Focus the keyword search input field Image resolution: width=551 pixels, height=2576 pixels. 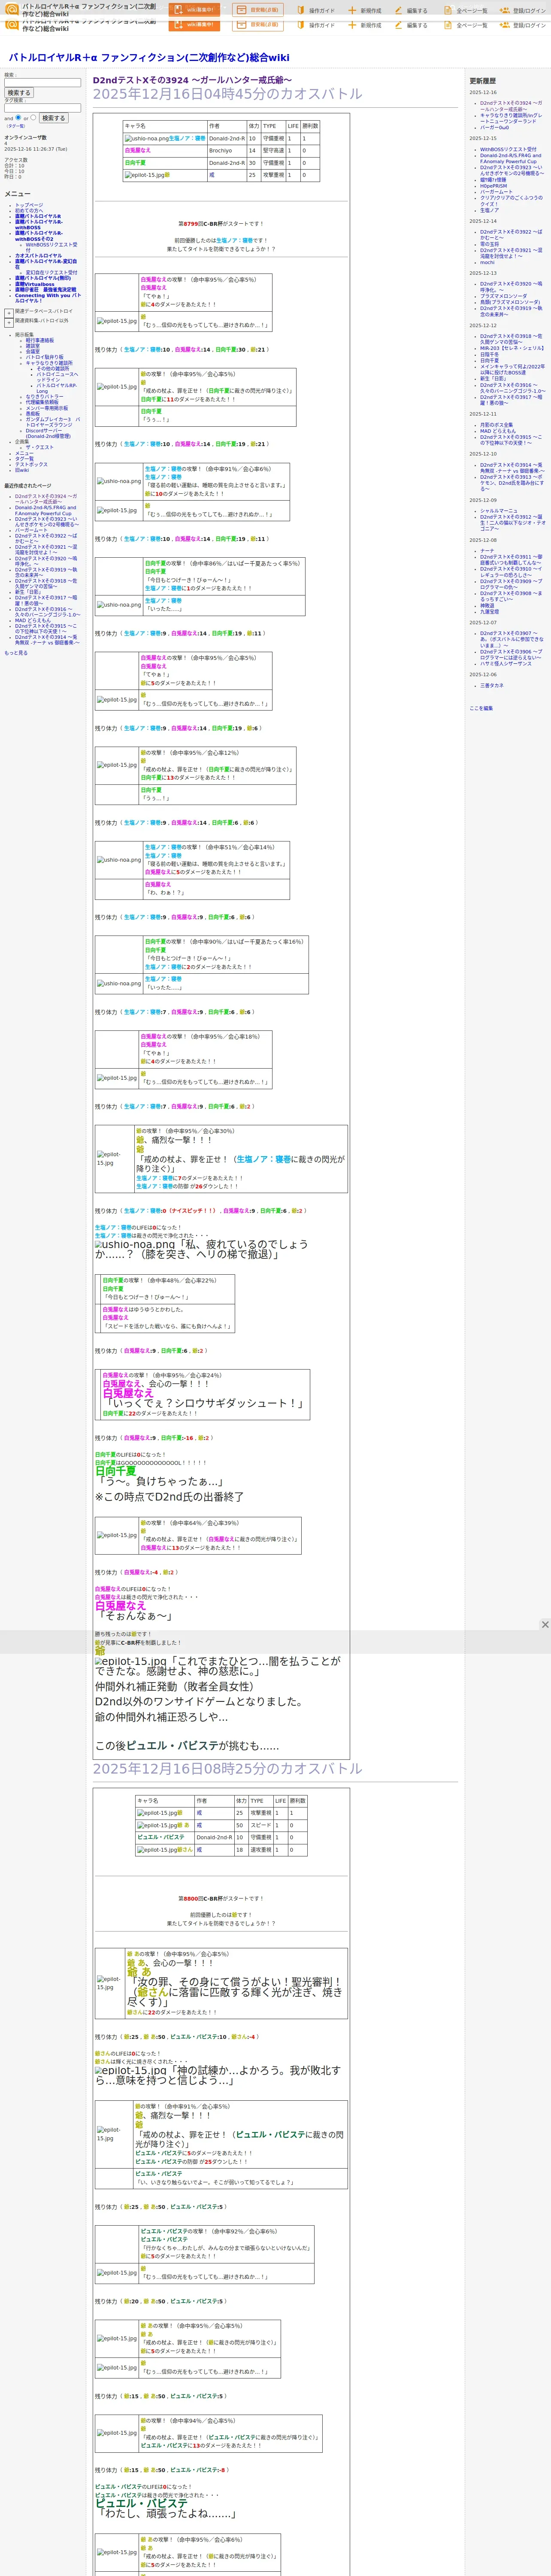coord(42,83)
